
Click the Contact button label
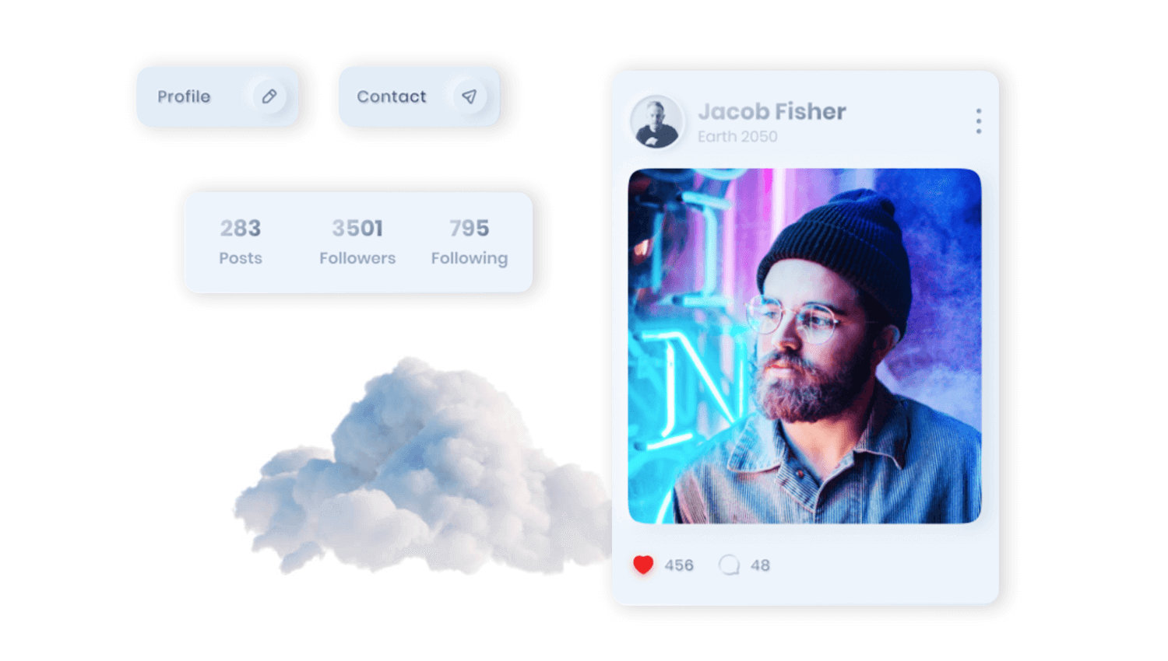click(x=392, y=96)
